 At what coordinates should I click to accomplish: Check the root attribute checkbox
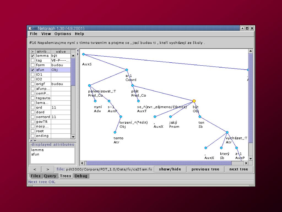32,131
